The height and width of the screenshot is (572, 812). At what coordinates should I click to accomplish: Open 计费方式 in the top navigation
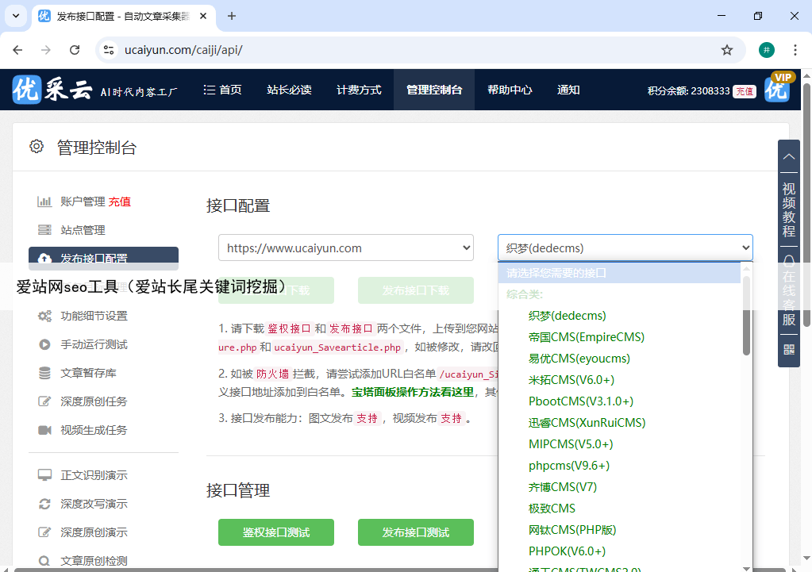coord(359,90)
